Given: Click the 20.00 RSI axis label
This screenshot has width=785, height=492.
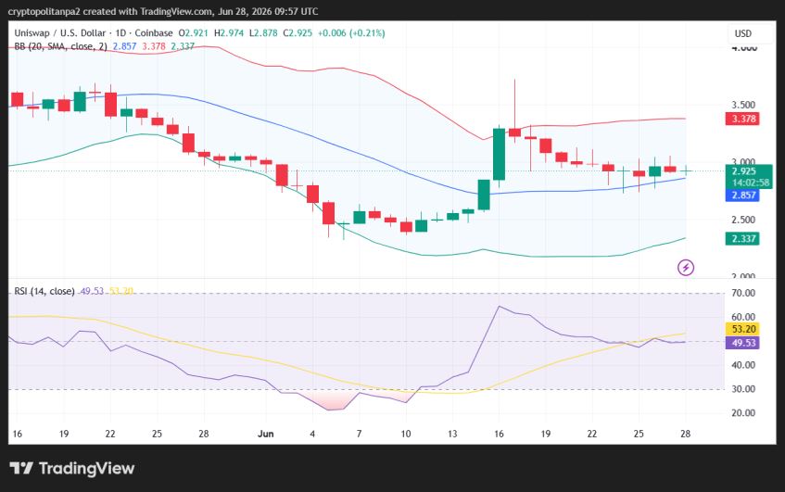Looking at the screenshot, I should point(743,413).
